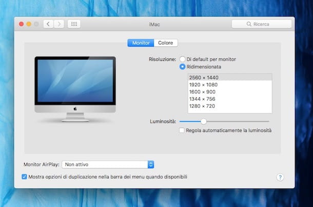The width and height of the screenshot is (313, 207).
Task: Click the magnifier icon in search field
Action: click(249, 24)
